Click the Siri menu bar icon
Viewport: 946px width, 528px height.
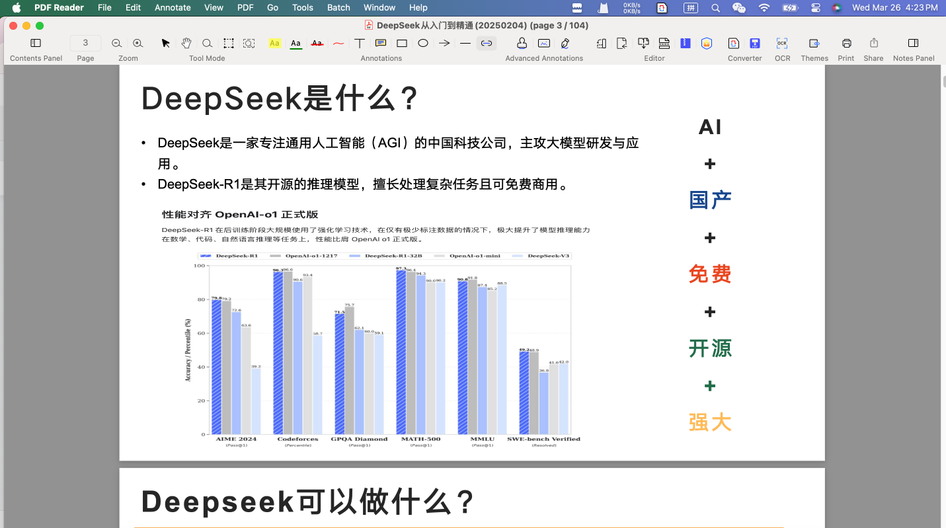coord(836,7)
